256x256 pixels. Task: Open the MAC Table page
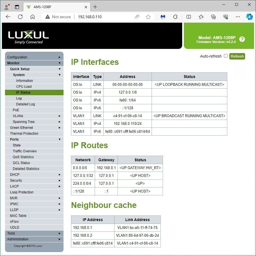point(34,216)
